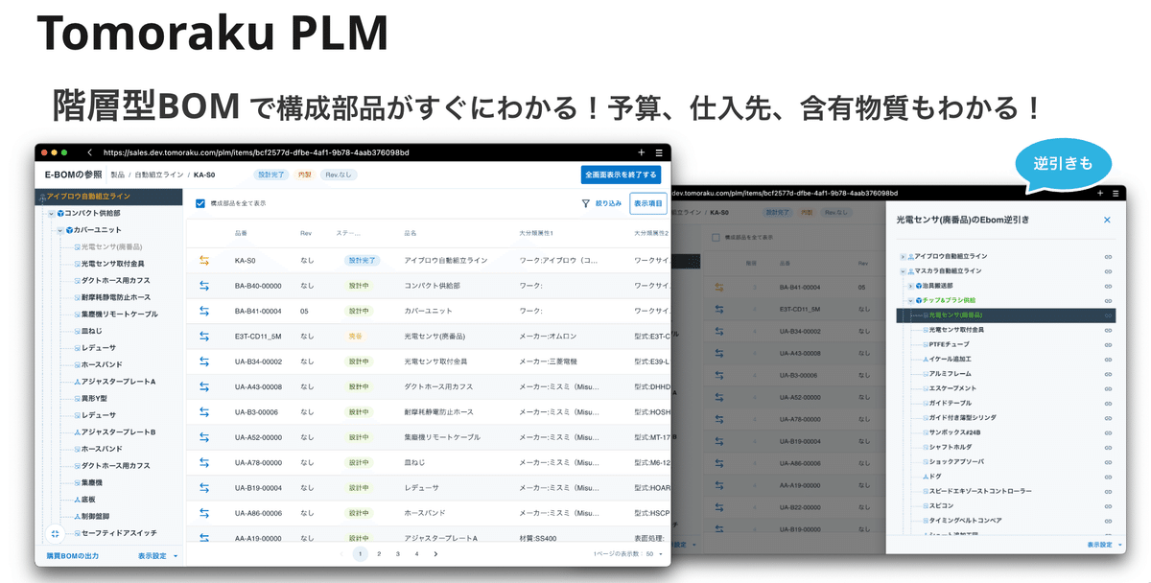Click 設計完了 status badge in KA-S0 row

362,260
